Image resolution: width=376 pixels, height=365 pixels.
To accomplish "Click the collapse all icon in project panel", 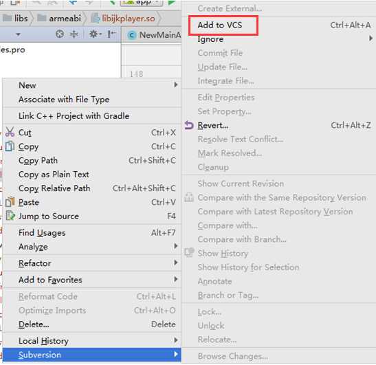I will (74, 34).
